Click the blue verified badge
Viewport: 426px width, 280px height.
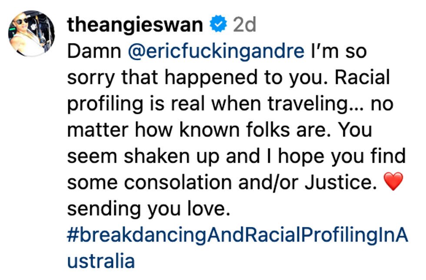218,25
